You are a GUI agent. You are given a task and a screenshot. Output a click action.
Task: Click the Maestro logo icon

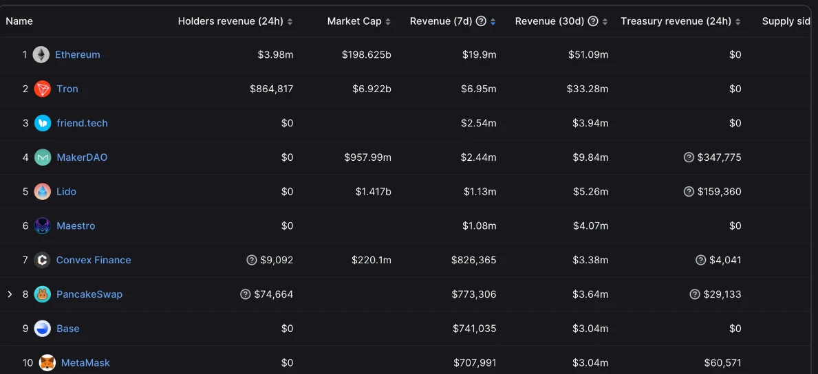pyautogui.click(x=42, y=226)
